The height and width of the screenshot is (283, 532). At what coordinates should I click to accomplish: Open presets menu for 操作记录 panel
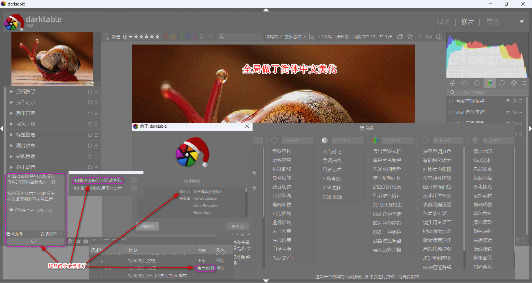pos(96,102)
